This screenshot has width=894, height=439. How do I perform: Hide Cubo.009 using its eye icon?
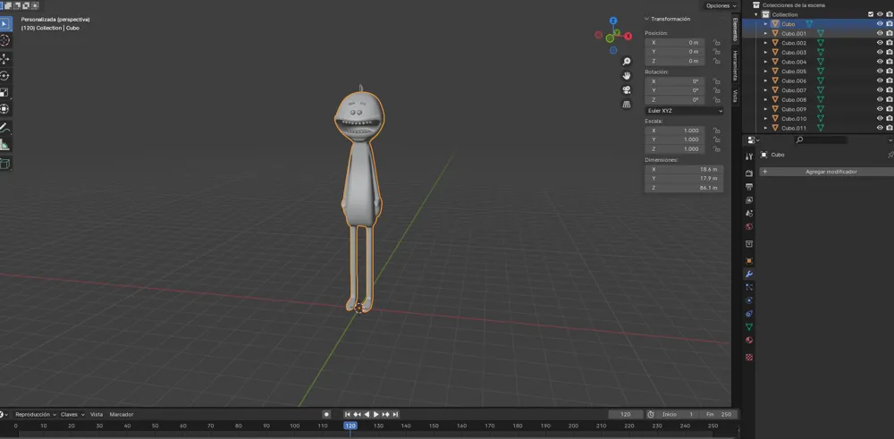tap(880, 109)
